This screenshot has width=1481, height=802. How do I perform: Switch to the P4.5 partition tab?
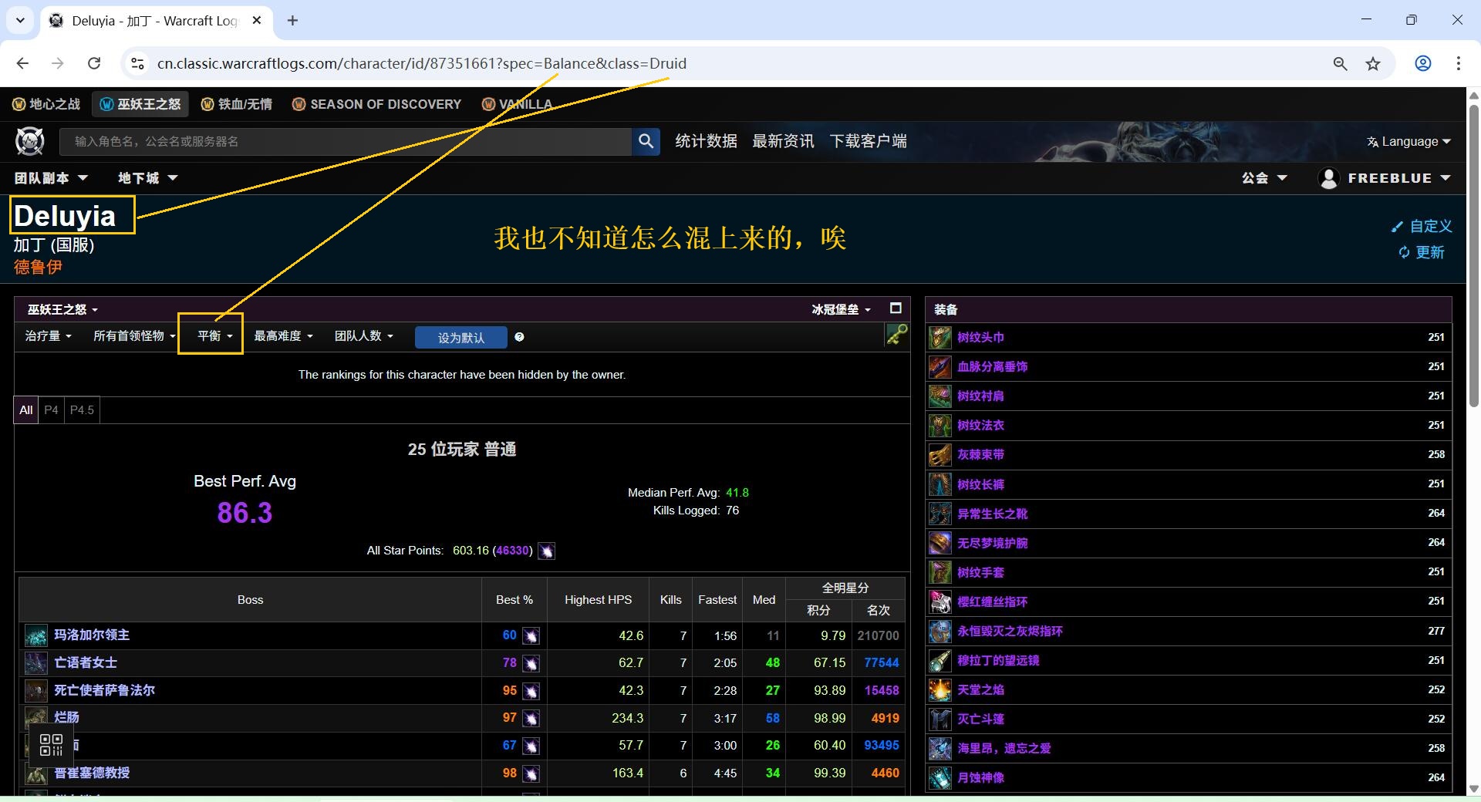coord(82,409)
